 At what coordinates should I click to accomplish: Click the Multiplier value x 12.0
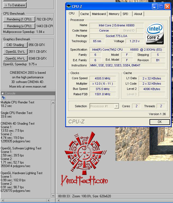[x=103, y=84]
